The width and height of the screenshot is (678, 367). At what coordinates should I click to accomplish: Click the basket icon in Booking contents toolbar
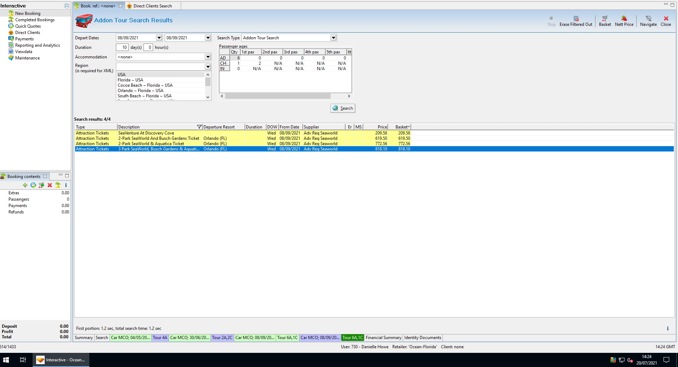41,185
